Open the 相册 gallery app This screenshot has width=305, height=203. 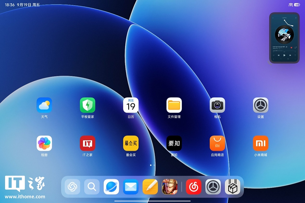[44, 143]
